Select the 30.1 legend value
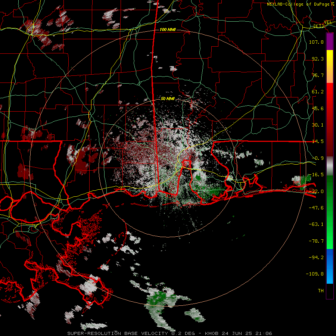336x336 pixels. [x=318, y=125]
